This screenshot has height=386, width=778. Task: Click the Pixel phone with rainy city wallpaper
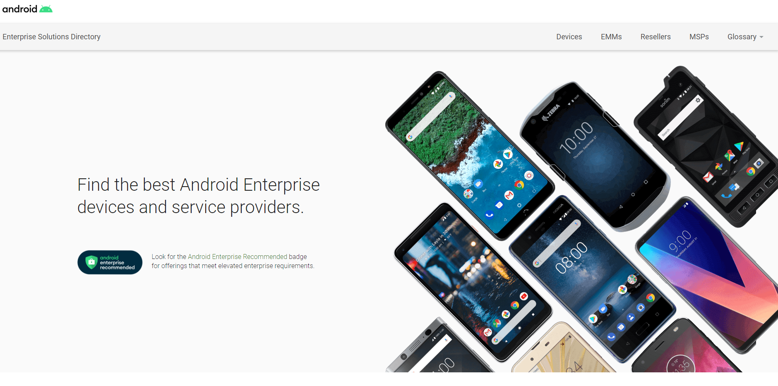click(x=473, y=282)
